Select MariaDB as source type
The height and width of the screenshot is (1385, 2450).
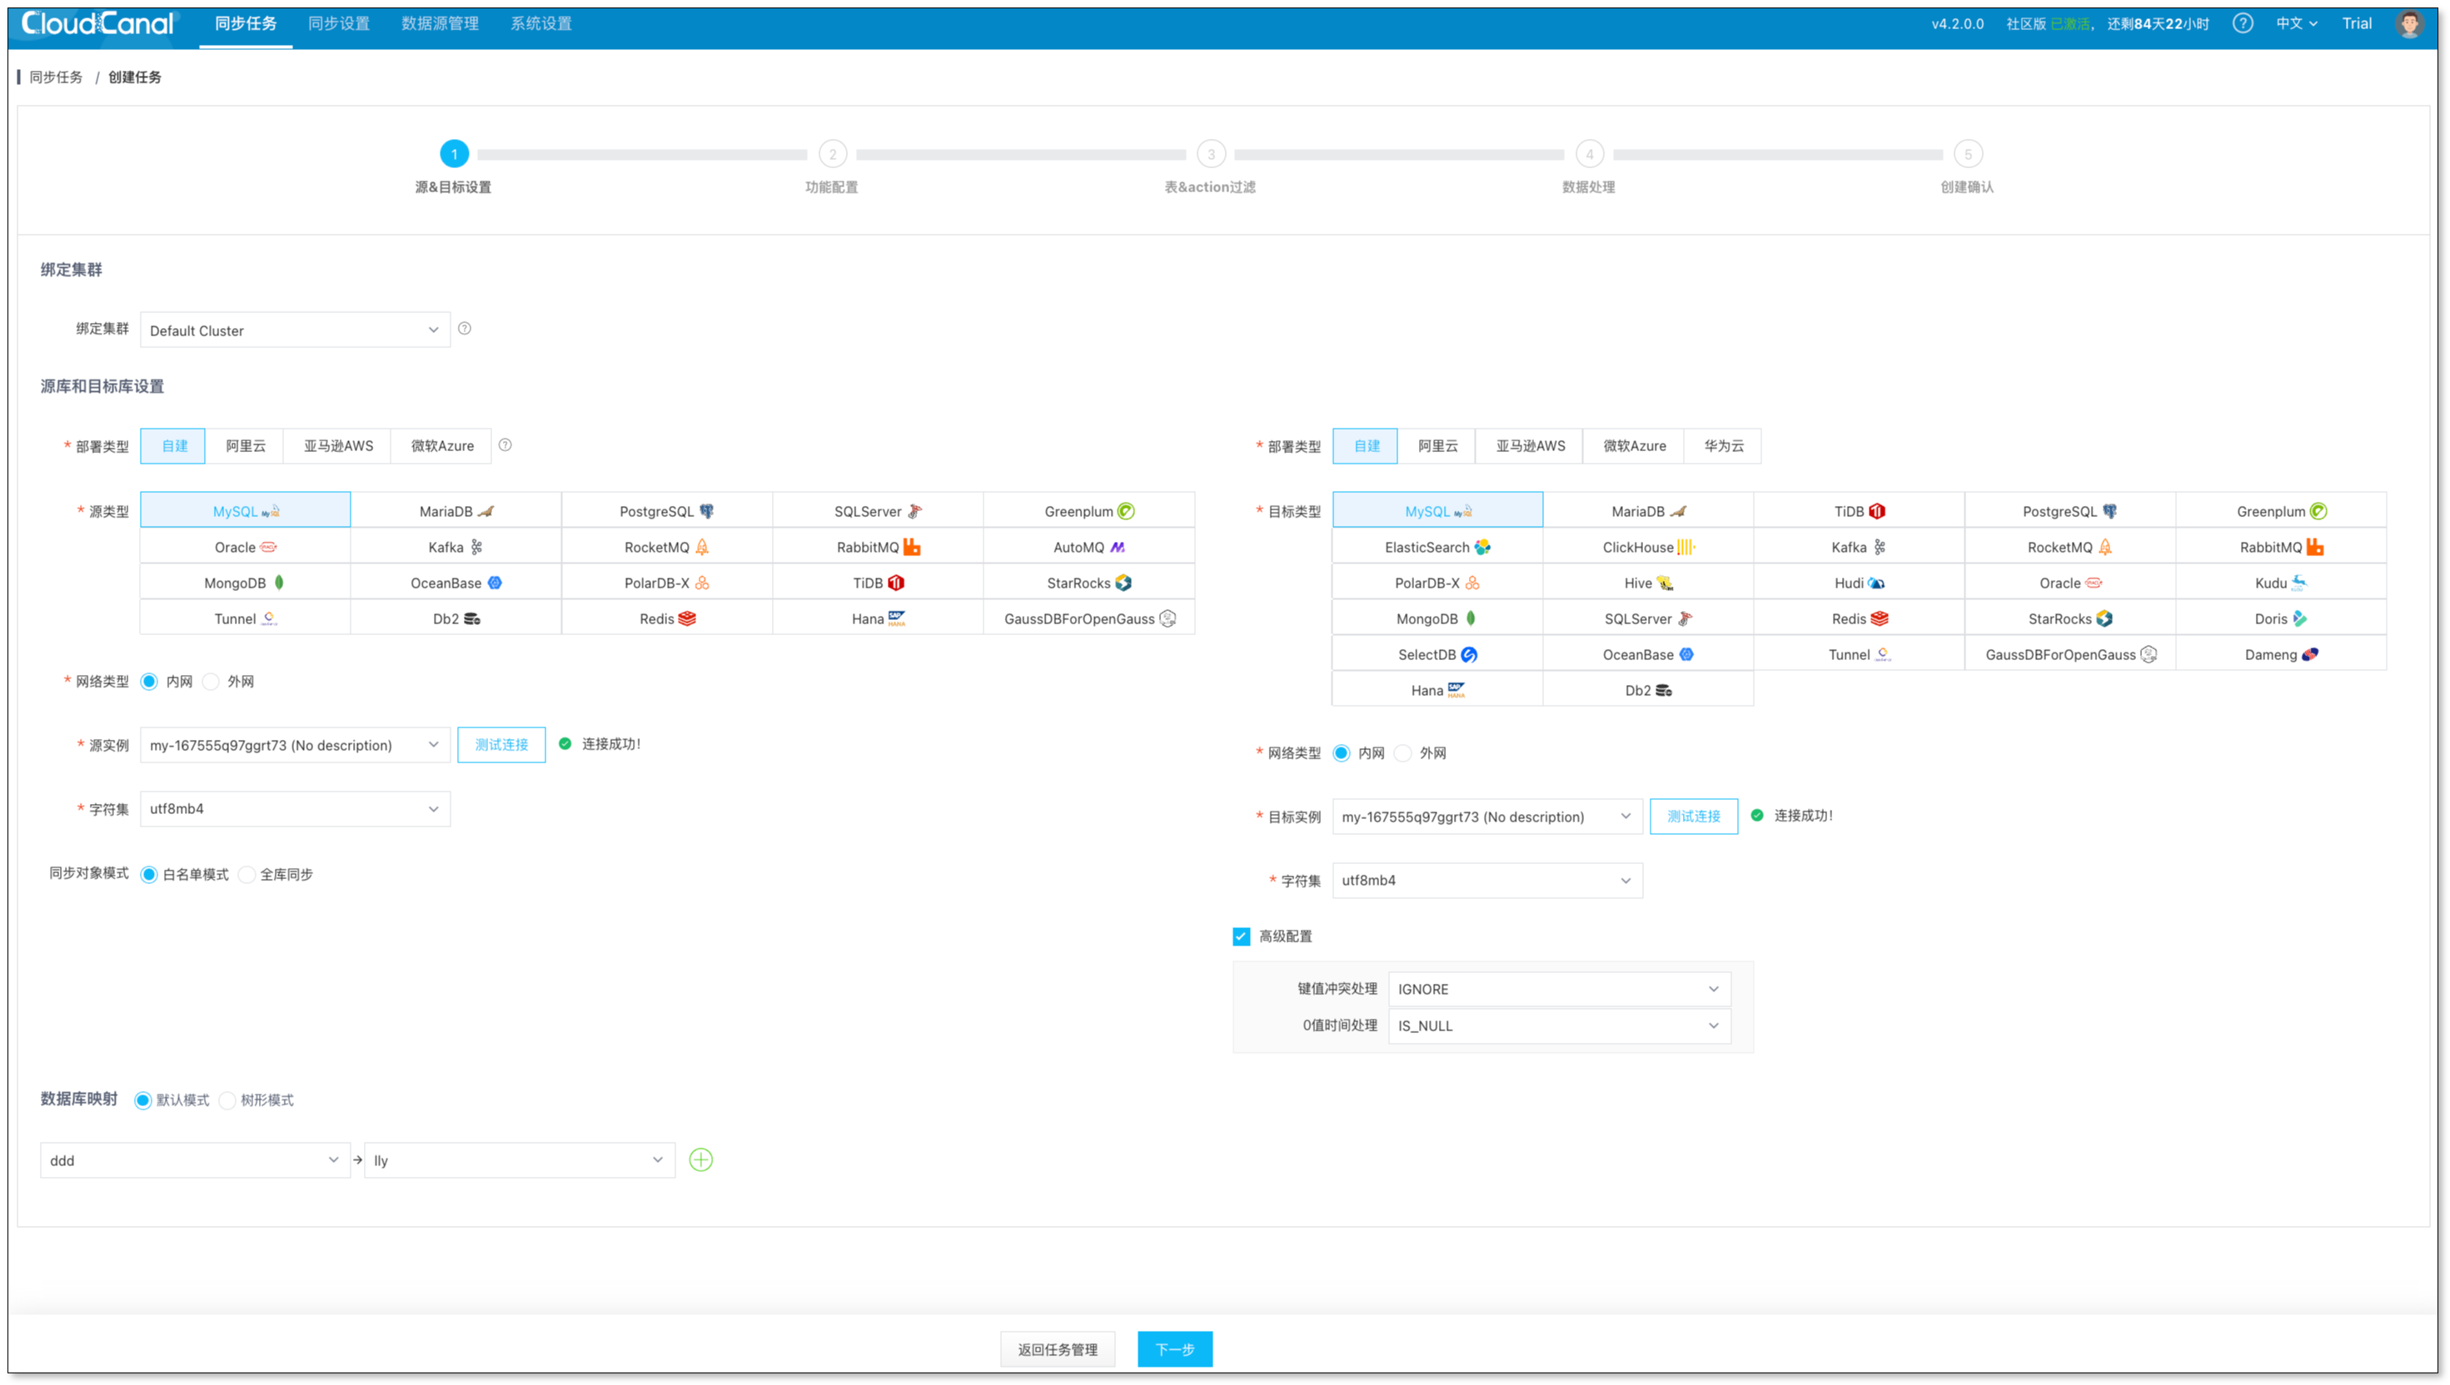point(456,511)
